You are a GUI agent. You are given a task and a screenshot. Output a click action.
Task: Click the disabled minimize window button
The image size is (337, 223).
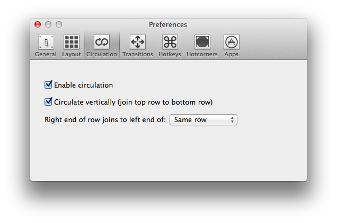tap(48, 24)
